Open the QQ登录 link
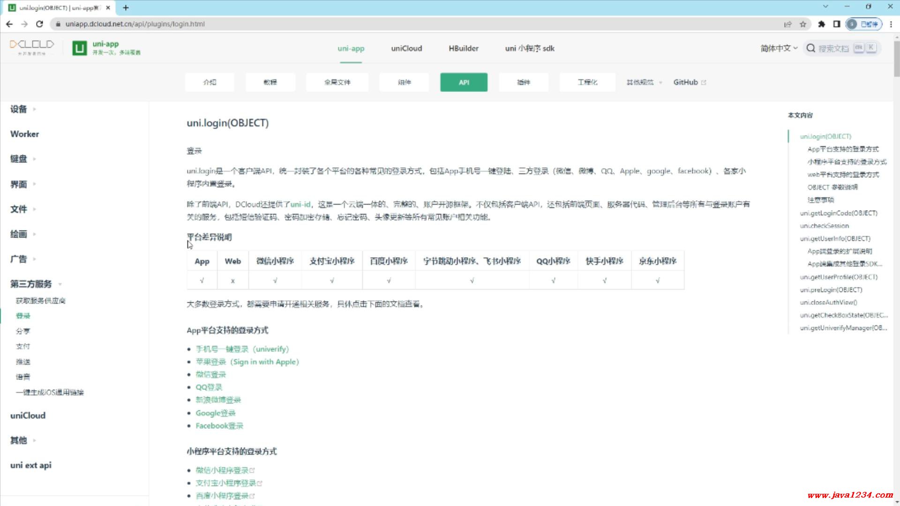The image size is (900, 506). point(209,387)
